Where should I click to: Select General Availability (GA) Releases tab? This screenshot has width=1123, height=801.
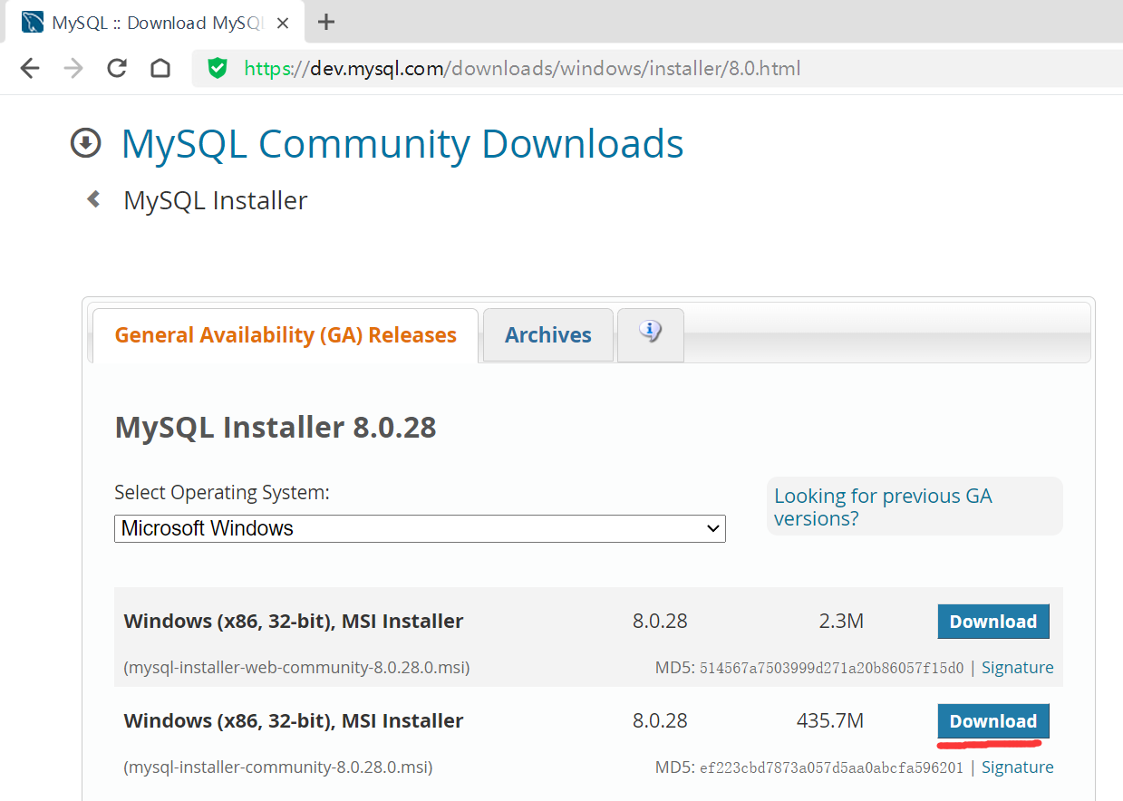pyautogui.click(x=286, y=335)
